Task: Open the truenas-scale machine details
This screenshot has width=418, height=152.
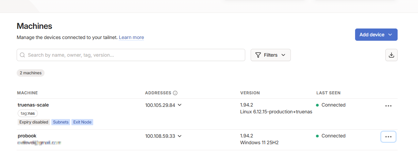Action: tap(33, 105)
